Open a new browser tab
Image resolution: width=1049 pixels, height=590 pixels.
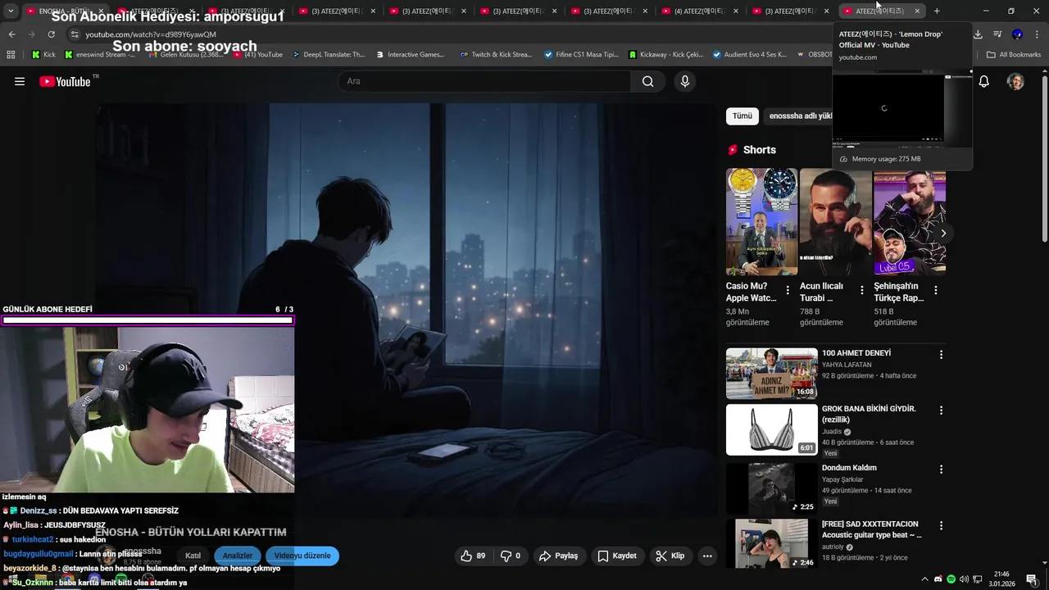click(937, 11)
